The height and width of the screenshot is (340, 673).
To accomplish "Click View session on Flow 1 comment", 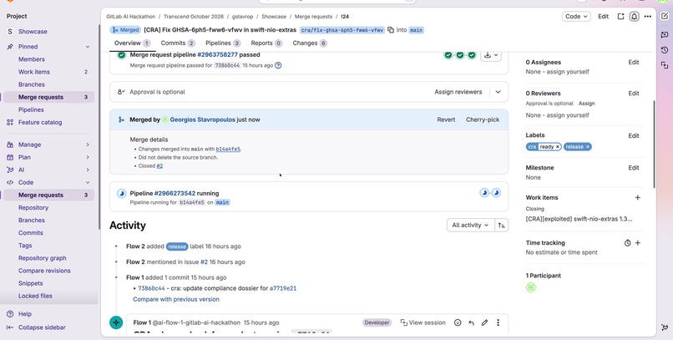I will pyautogui.click(x=423, y=322).
